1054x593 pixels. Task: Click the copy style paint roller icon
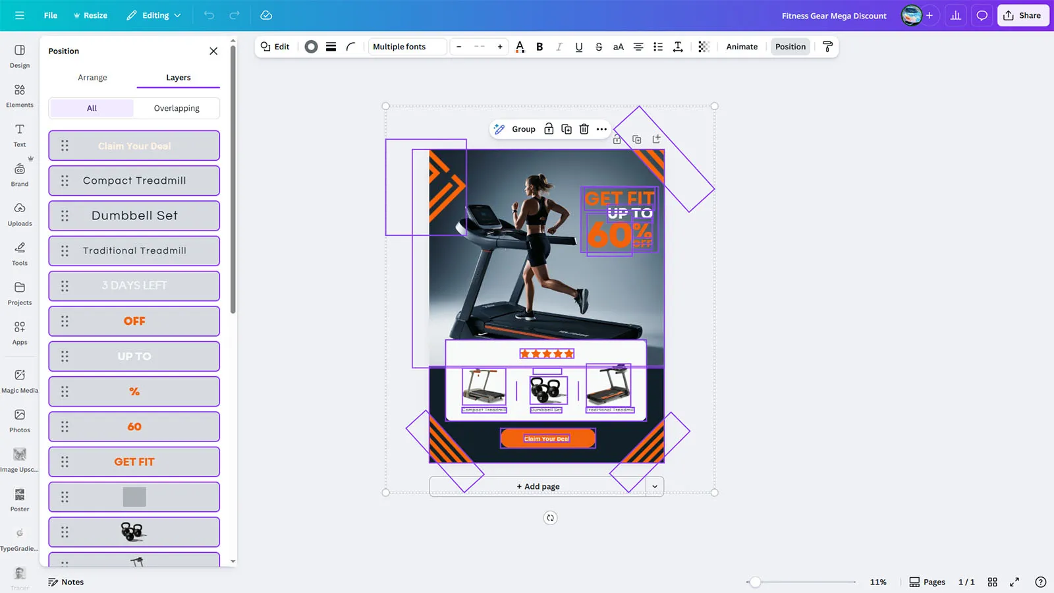pyautogui.click(x=828, y=47)
